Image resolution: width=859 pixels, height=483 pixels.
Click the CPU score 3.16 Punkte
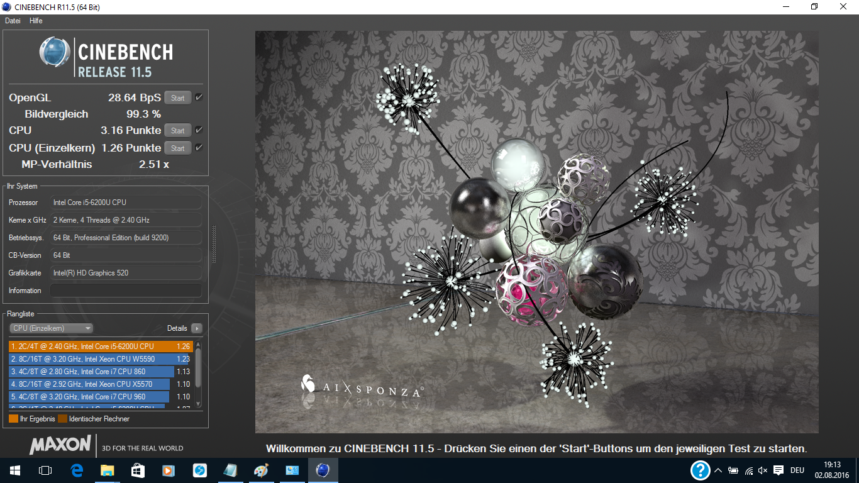tap(131, 131)
